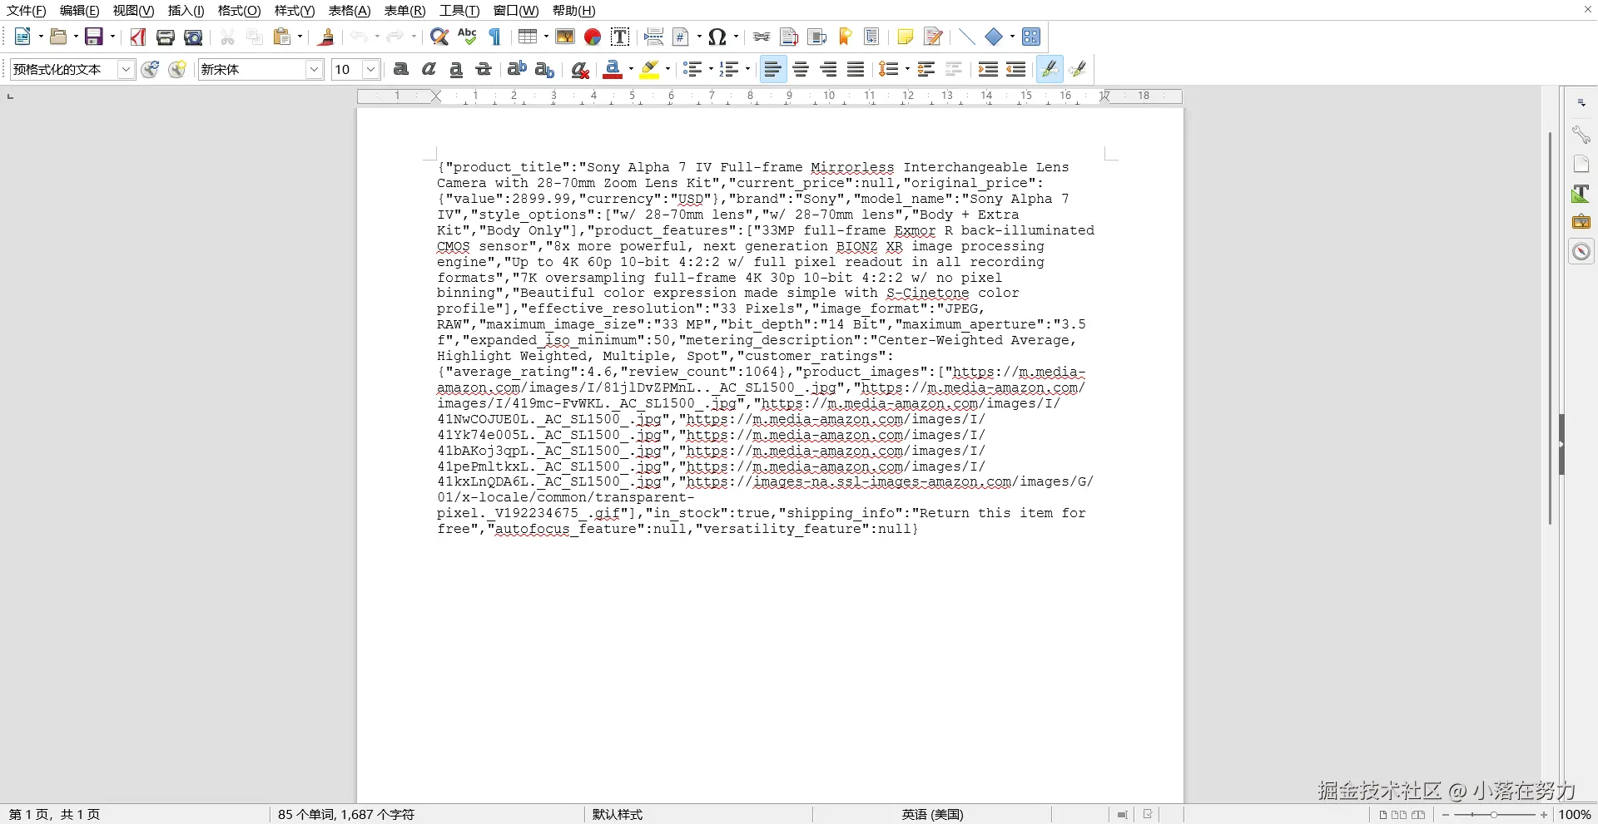Viewport: 1598px width, 824px height.
Task: Insert a special character with the Omega icon
Action: coord(717,37)
